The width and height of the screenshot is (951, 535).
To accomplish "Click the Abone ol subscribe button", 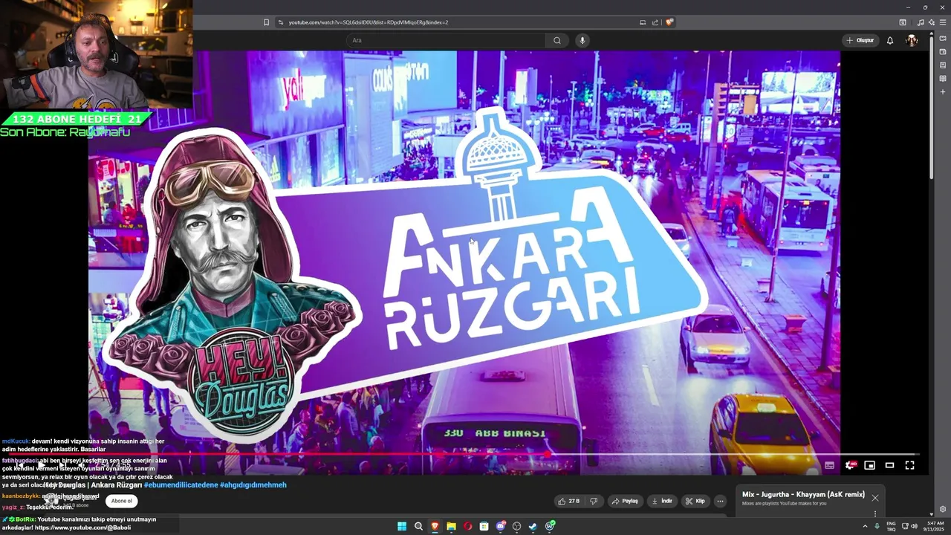I will click(122, 501).
